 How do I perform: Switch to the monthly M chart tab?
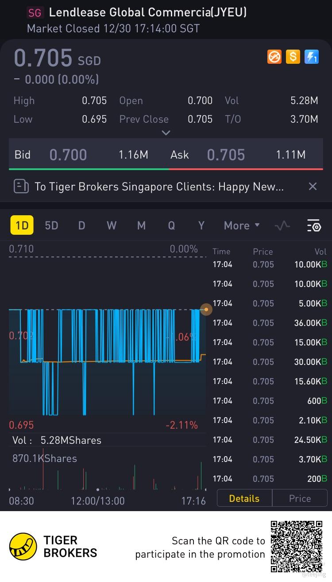click(141, 225)
